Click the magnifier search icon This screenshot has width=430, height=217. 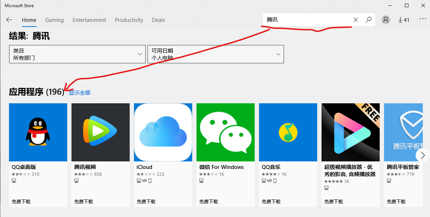point(369,20)
